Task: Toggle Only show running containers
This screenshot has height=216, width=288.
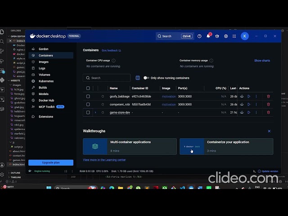Action: click(146, 78)
